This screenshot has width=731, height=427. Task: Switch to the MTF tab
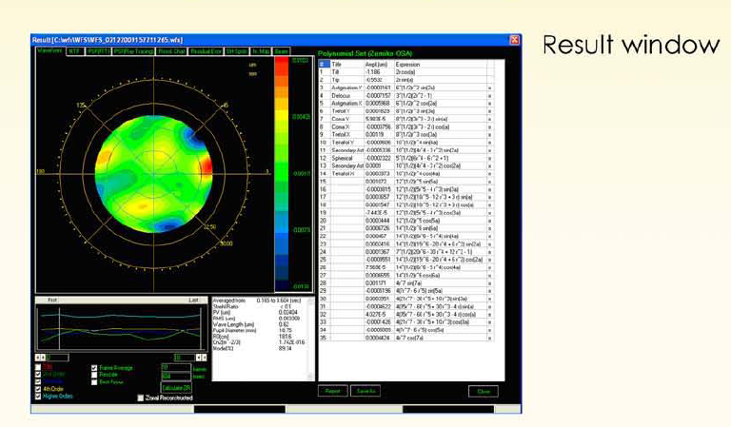(x=73, y=50)
